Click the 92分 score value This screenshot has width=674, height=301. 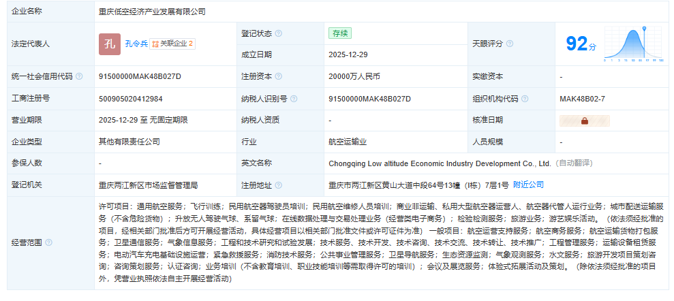tap(581, 44)
